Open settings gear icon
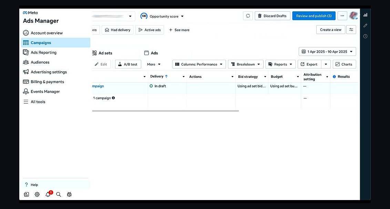Viewport: 390px width, 209px height. [37, 194]
